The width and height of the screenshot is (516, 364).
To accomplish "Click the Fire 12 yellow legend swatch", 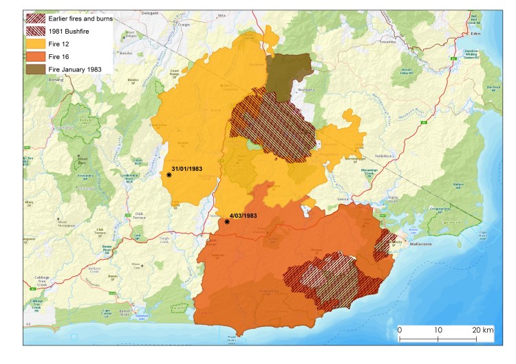I will tap(34, 43).
